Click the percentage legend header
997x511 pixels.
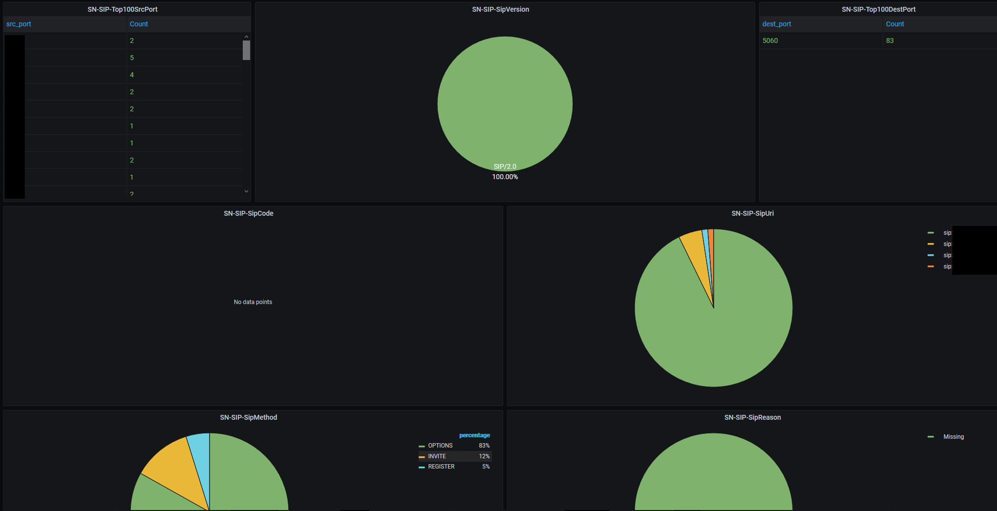point(474,435)
